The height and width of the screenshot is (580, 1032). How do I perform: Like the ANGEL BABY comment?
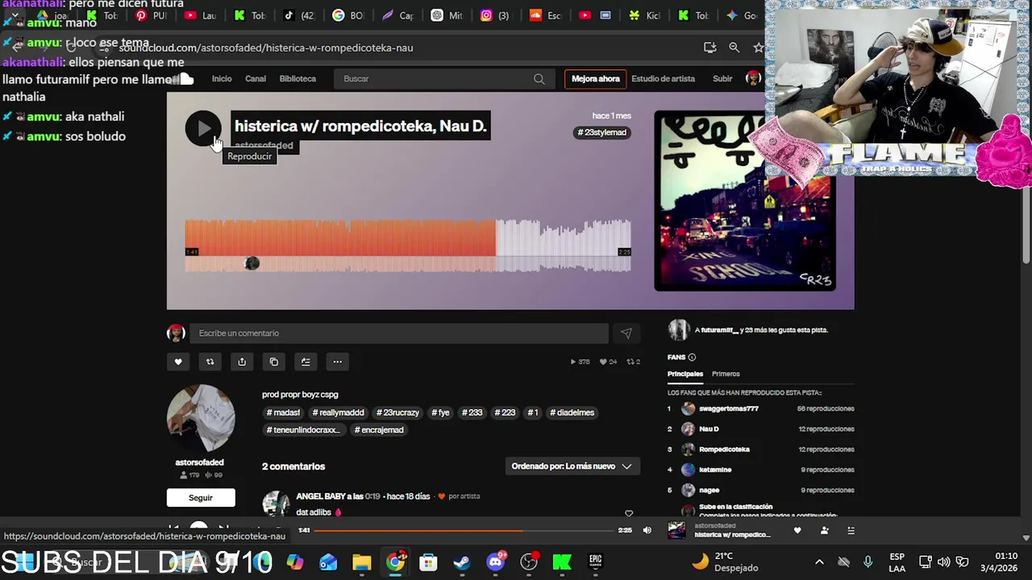click(629, 513)
